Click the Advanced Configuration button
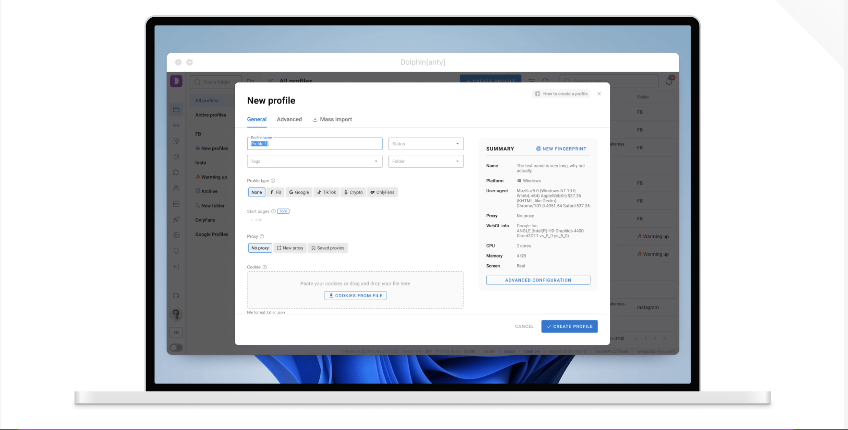This screenshot has height=430, width=848. (x=538, y=280)
